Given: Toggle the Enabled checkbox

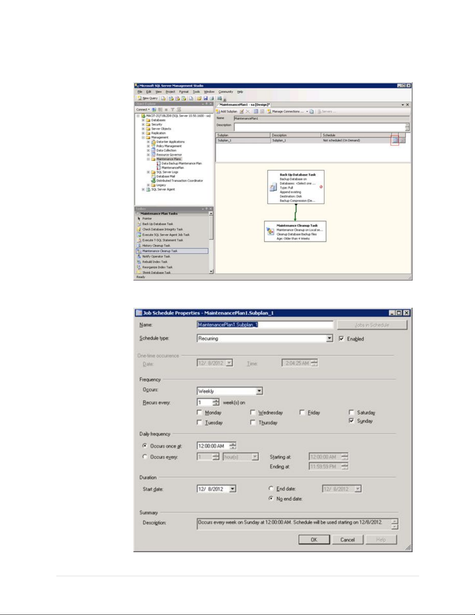Looking at the screenshot, I should (341, 339).
